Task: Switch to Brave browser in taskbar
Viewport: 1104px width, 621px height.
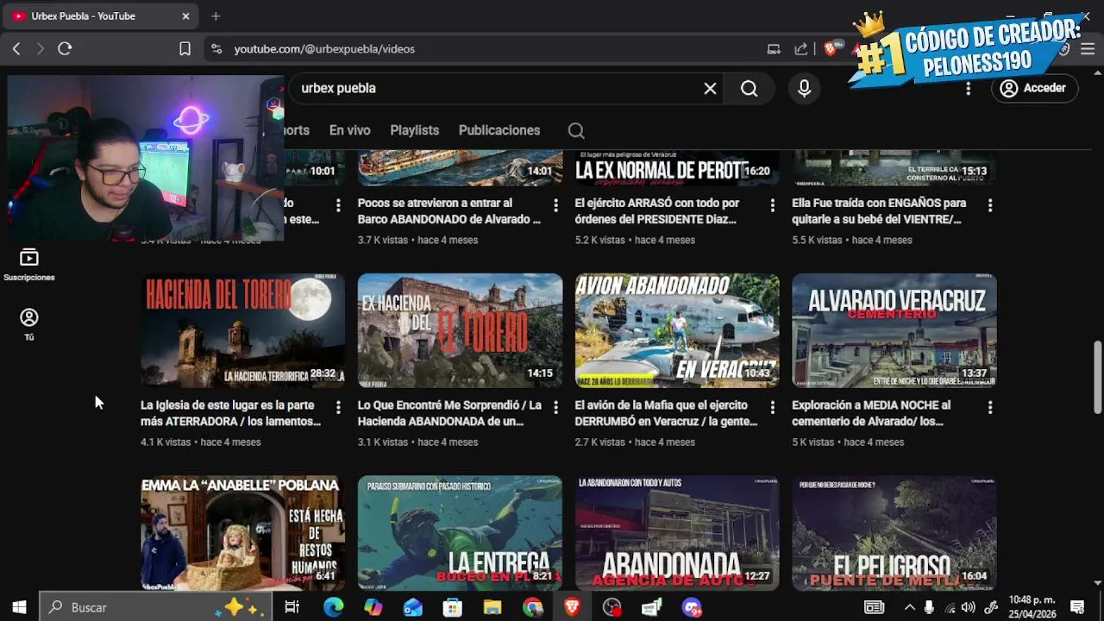Action: 572,607
